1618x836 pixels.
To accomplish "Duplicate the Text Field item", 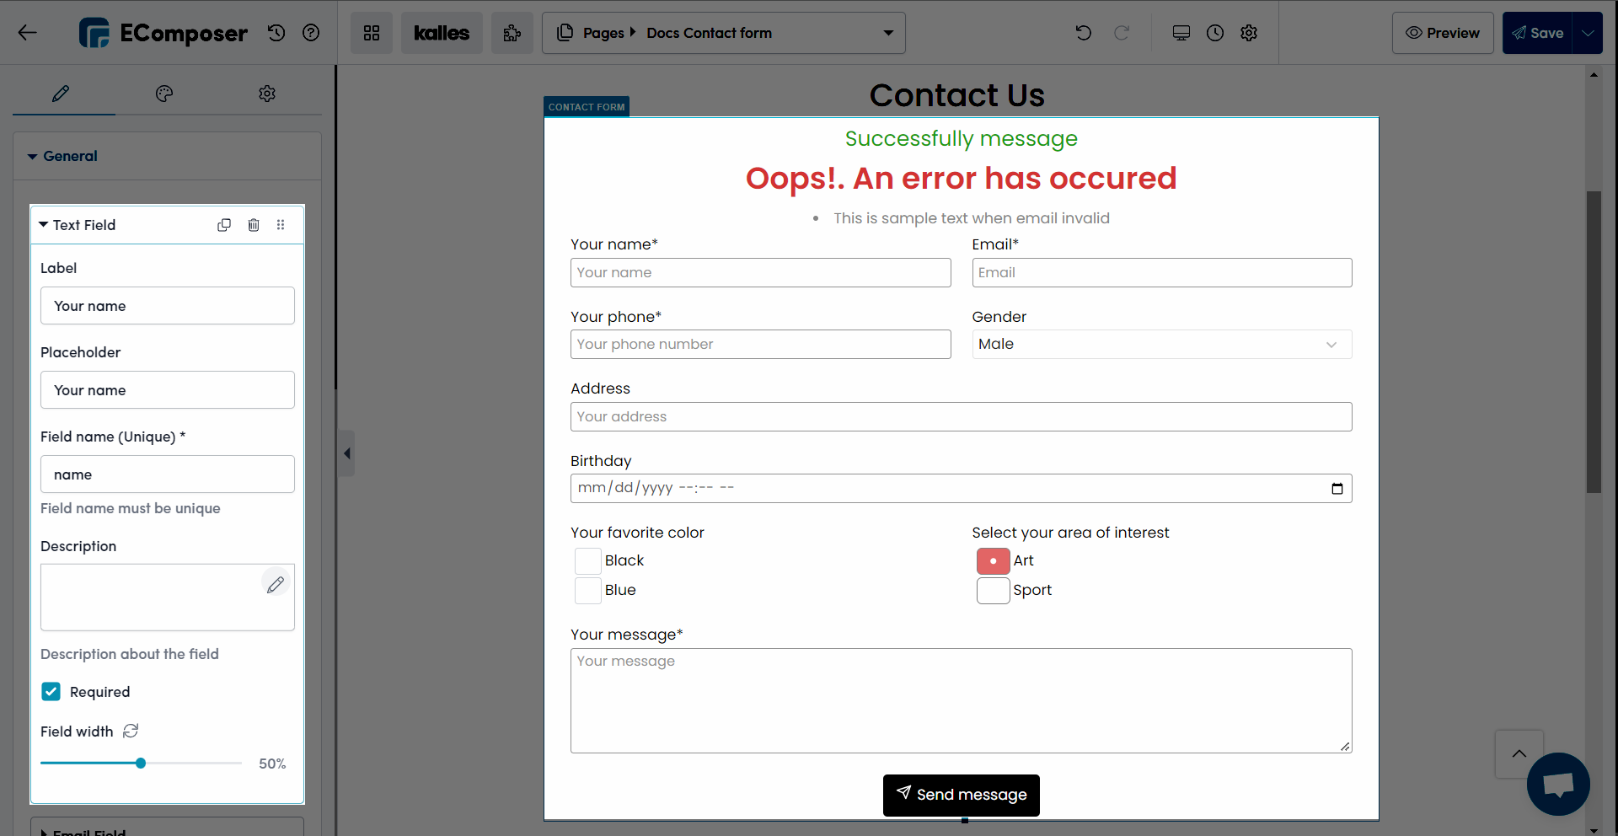I will click(x=224, y=225).
